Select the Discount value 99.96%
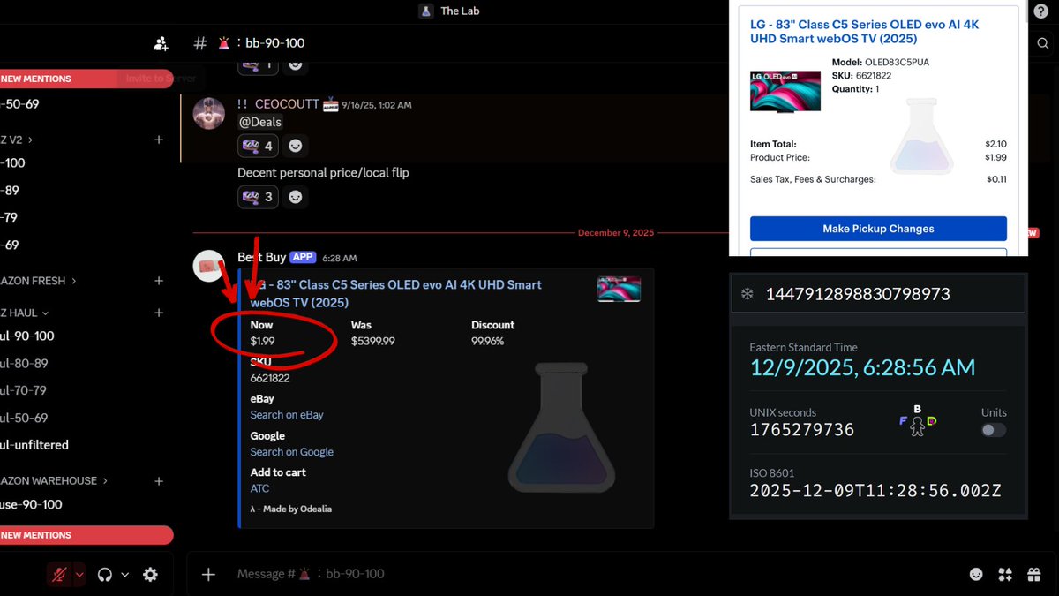This screenshot has height=596, width=1059. coord(487,341)
